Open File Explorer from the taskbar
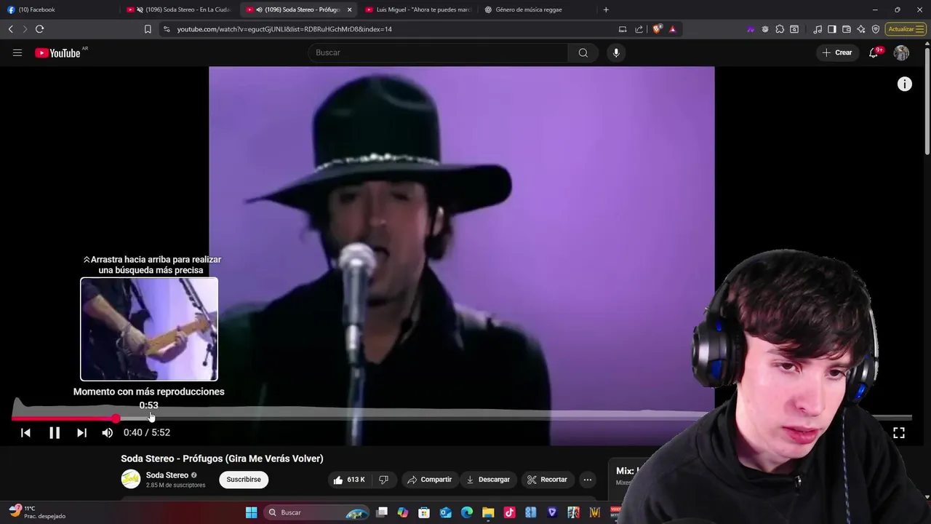This screenshot has width=931, height=524. (x=488, y=512)
